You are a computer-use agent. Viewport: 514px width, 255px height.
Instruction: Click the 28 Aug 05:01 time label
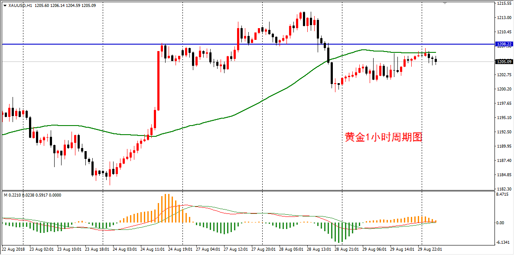click(291, 249)
